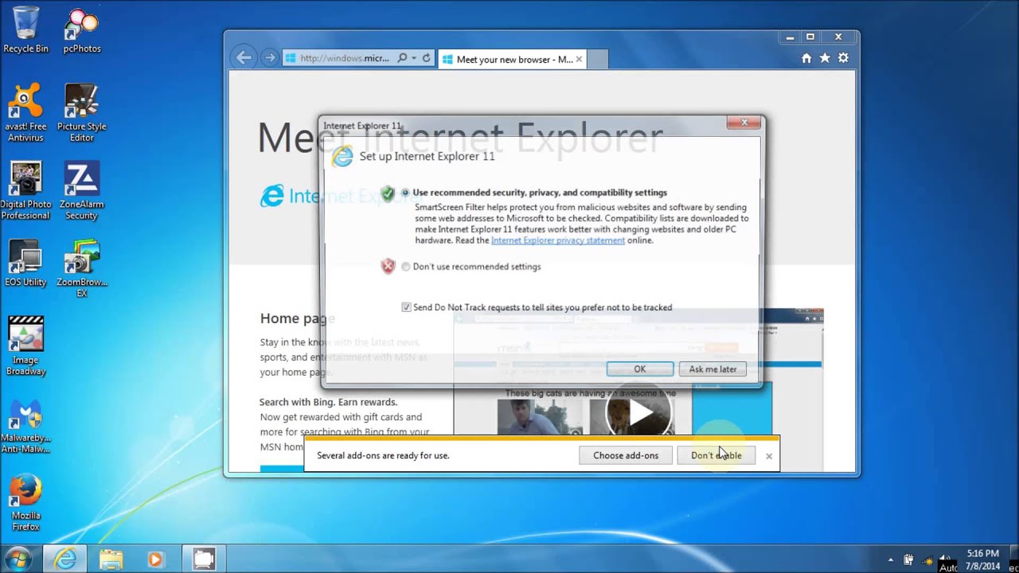Click the Windows Start button
The image size is (1019, 573).
[x=18, y=559]
